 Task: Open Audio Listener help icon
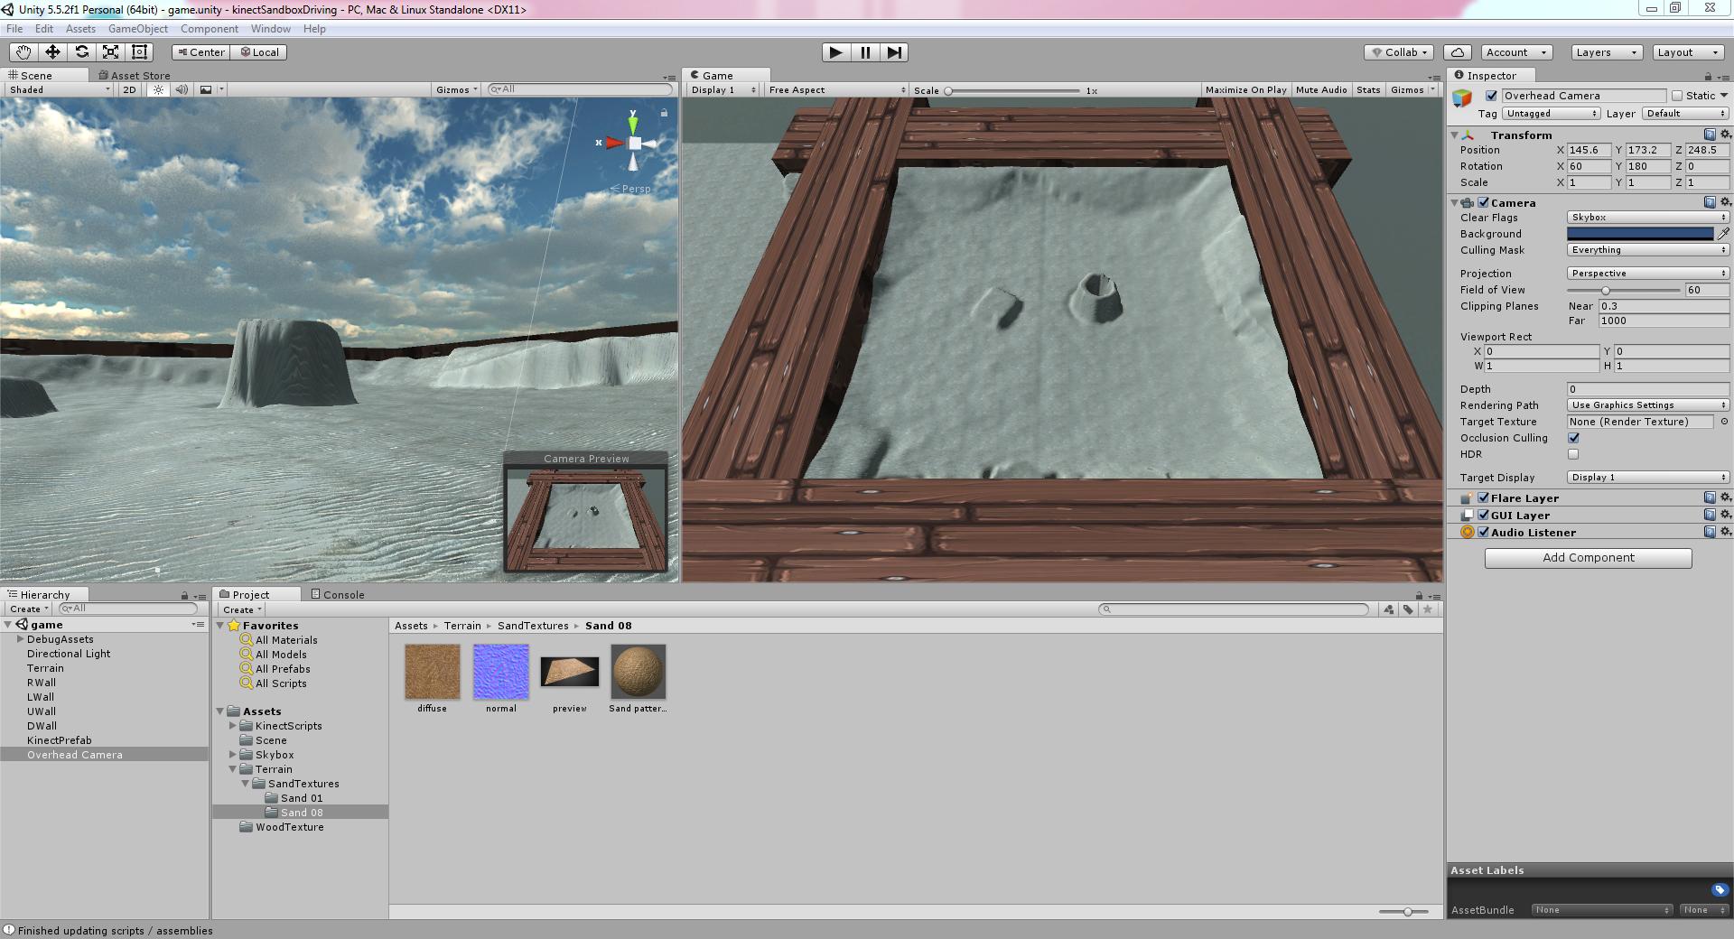coord(1710,532)
